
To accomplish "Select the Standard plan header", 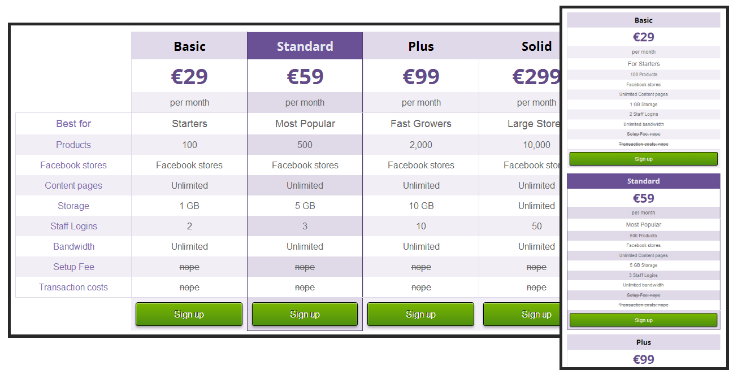I will pos(305,46).
